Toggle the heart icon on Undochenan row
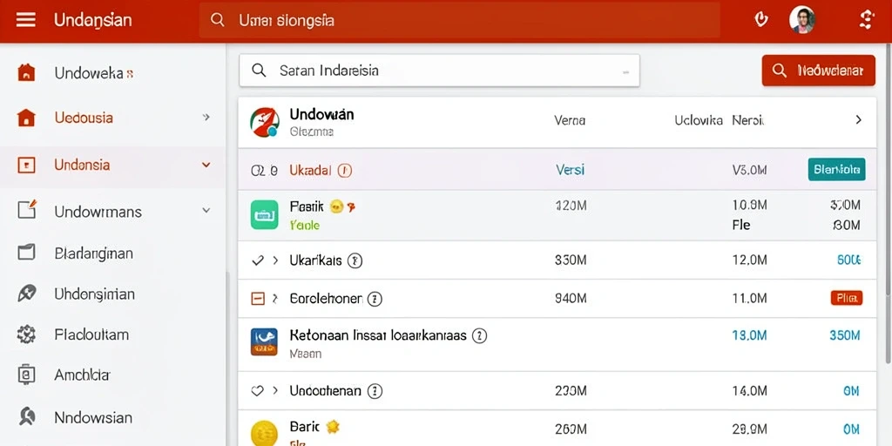The width and height of the screenshot is (892, 446). tap(258, 391)
